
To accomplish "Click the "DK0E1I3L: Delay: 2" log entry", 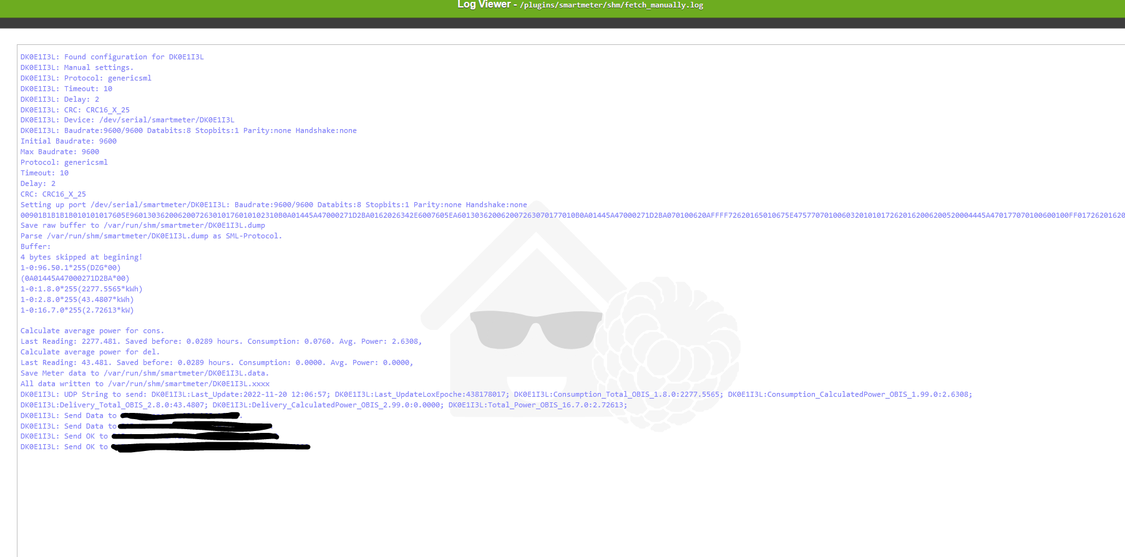I will [60, 99].
